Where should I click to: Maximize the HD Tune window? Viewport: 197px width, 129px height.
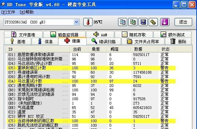(184, 5)
